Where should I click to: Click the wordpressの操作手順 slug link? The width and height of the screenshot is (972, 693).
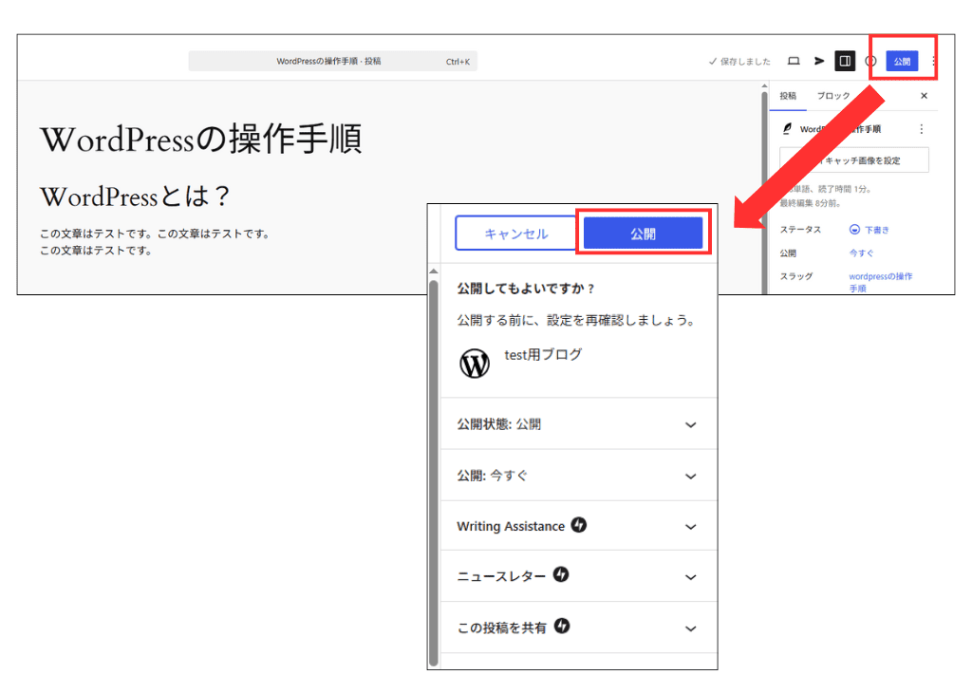point(881,278)
